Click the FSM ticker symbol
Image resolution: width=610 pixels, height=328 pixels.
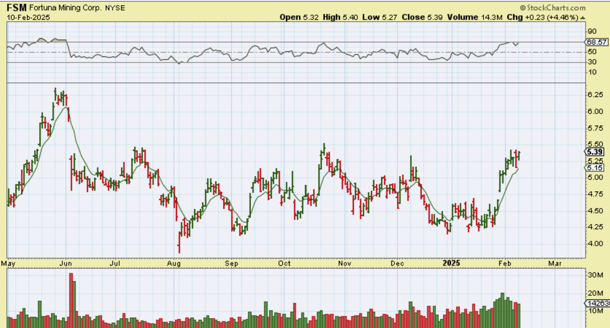[x=17, y=8]
